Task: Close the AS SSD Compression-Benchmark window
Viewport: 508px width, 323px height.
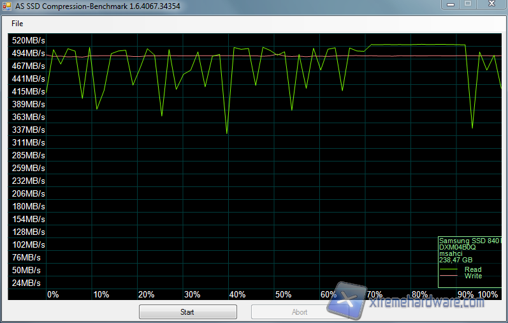Action: coord(491,4)
